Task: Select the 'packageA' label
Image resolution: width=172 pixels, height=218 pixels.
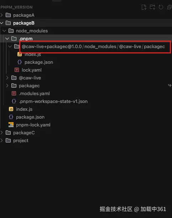Action: point(24,15)
